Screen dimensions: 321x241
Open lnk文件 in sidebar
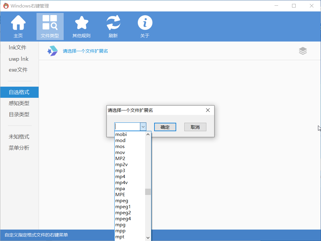click(17, 48)
